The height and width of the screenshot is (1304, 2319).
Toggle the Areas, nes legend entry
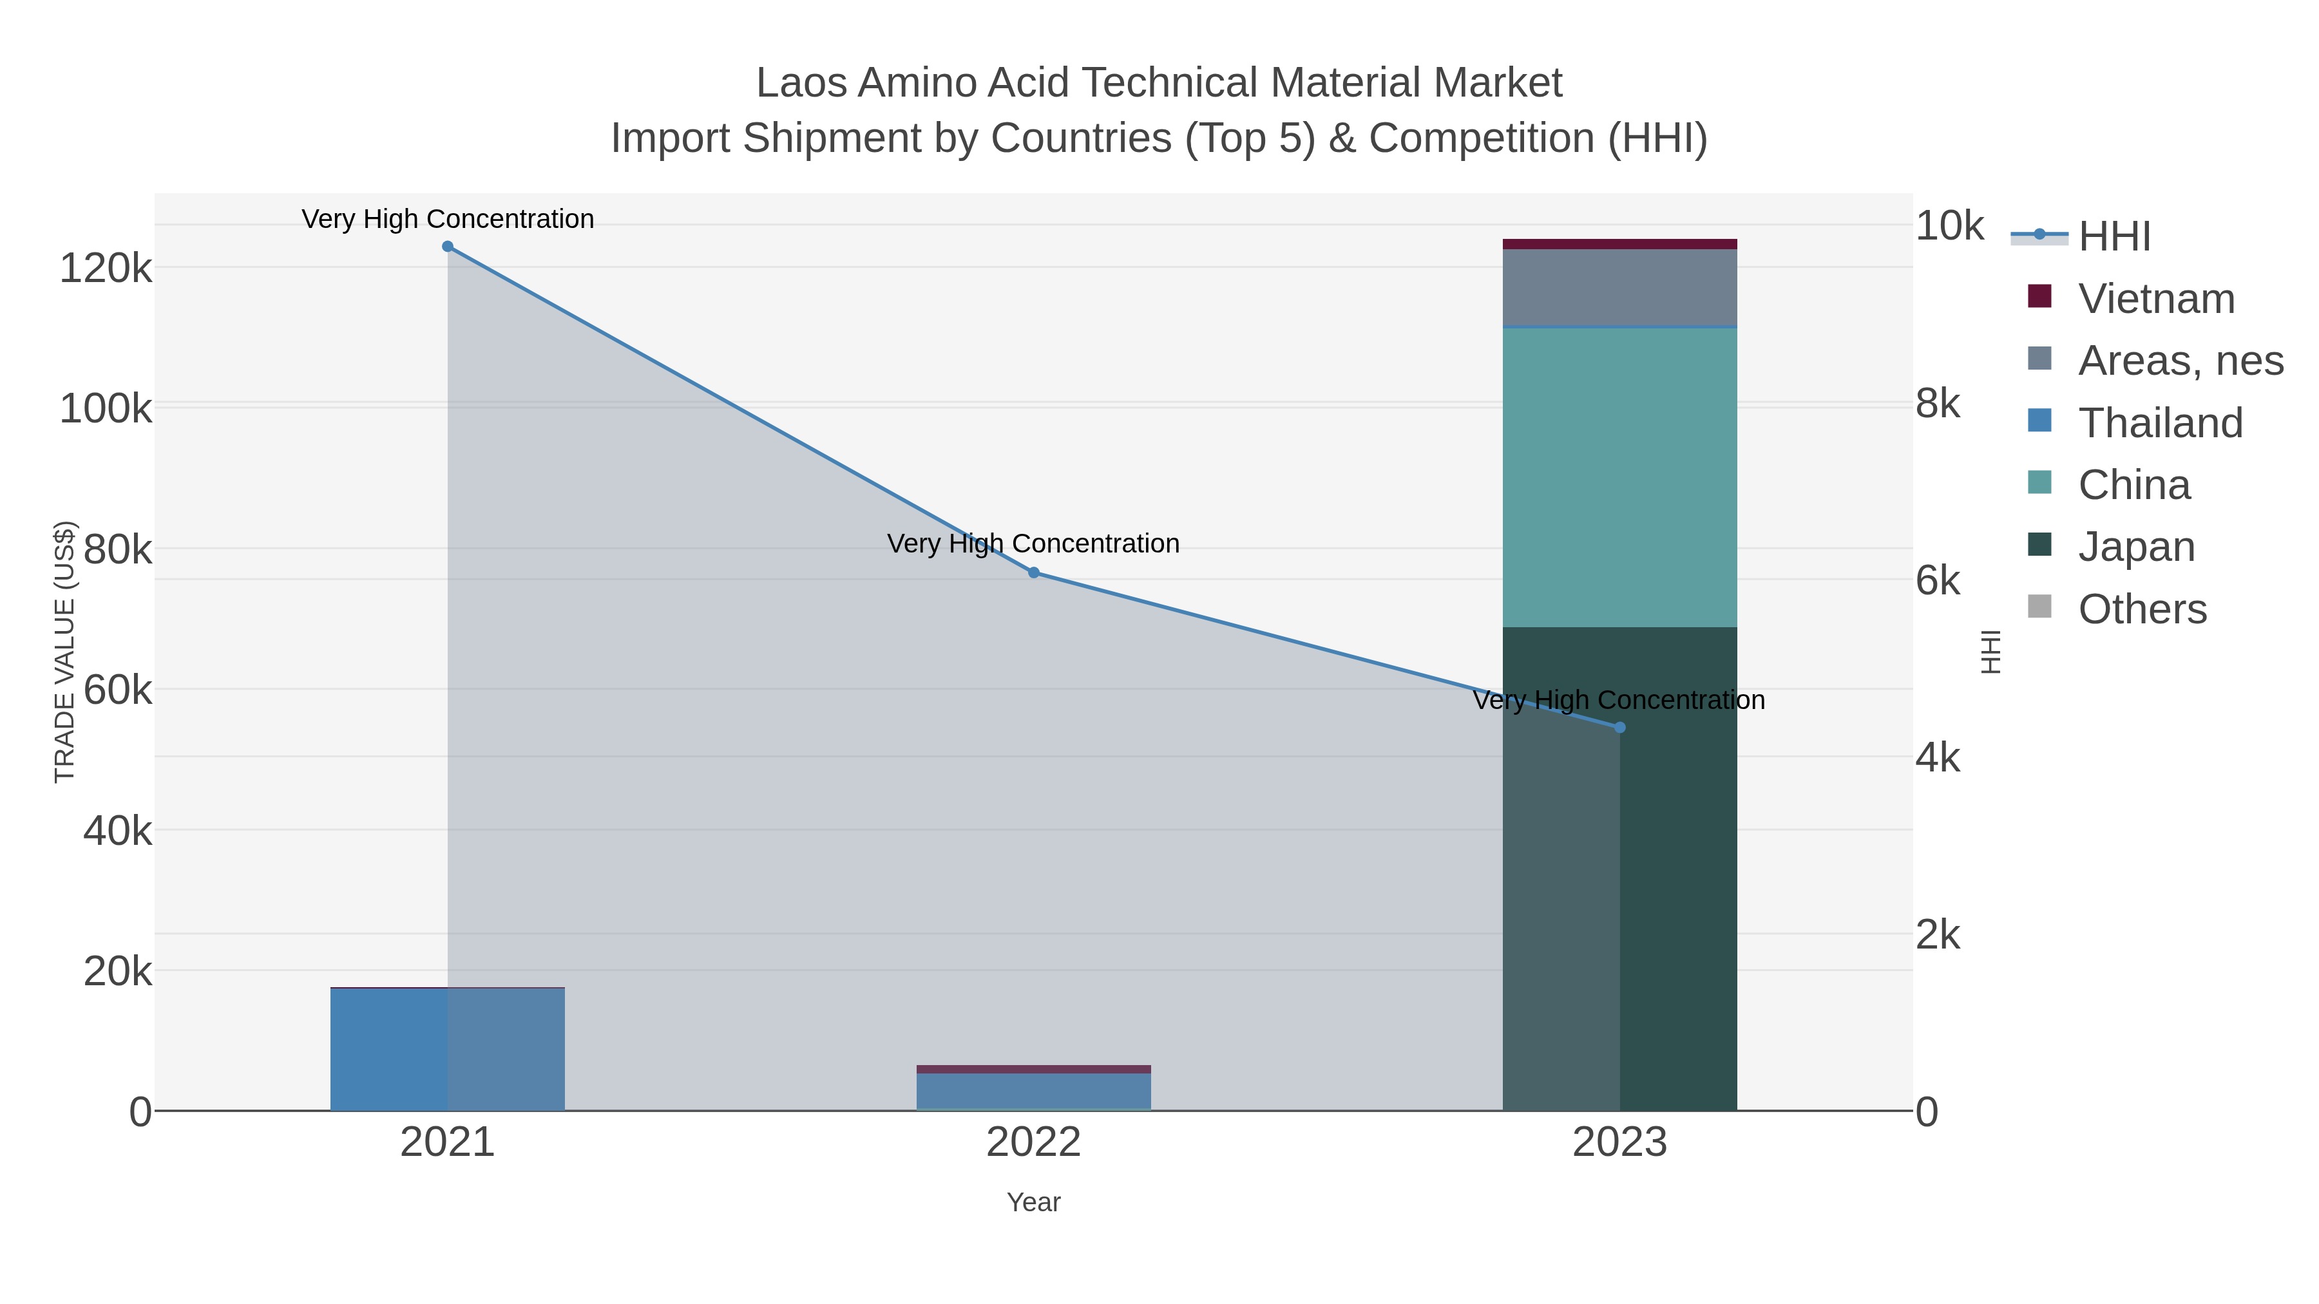pos(2155,361)
